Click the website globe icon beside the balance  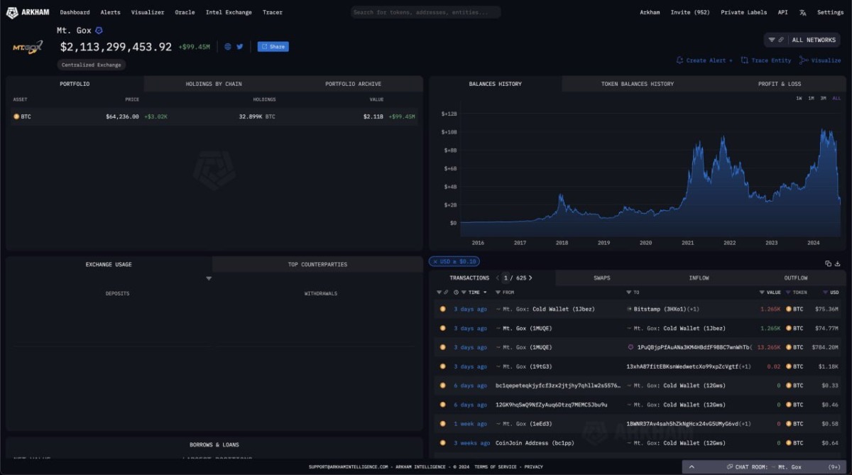pos(228,47)
